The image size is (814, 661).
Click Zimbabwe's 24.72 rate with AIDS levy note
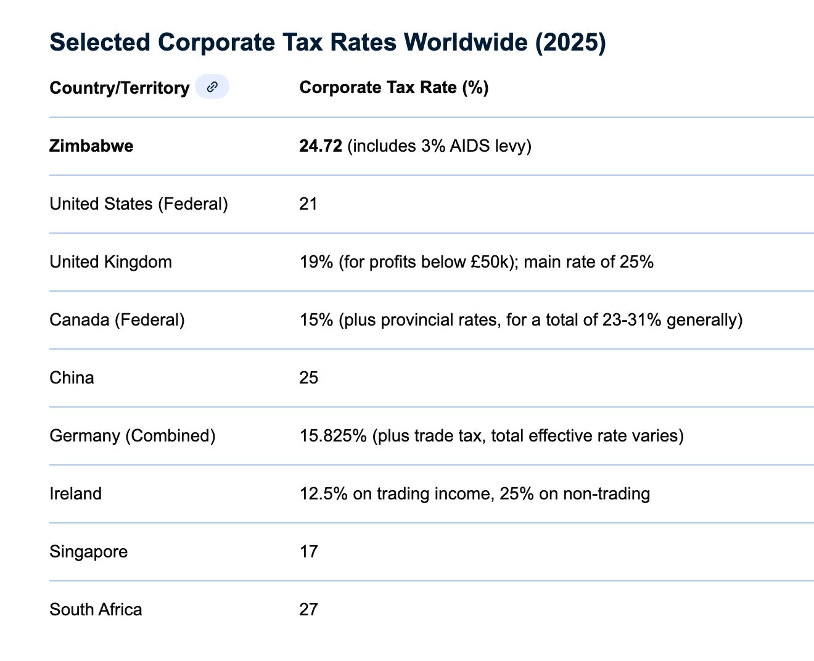coord(415,146)
